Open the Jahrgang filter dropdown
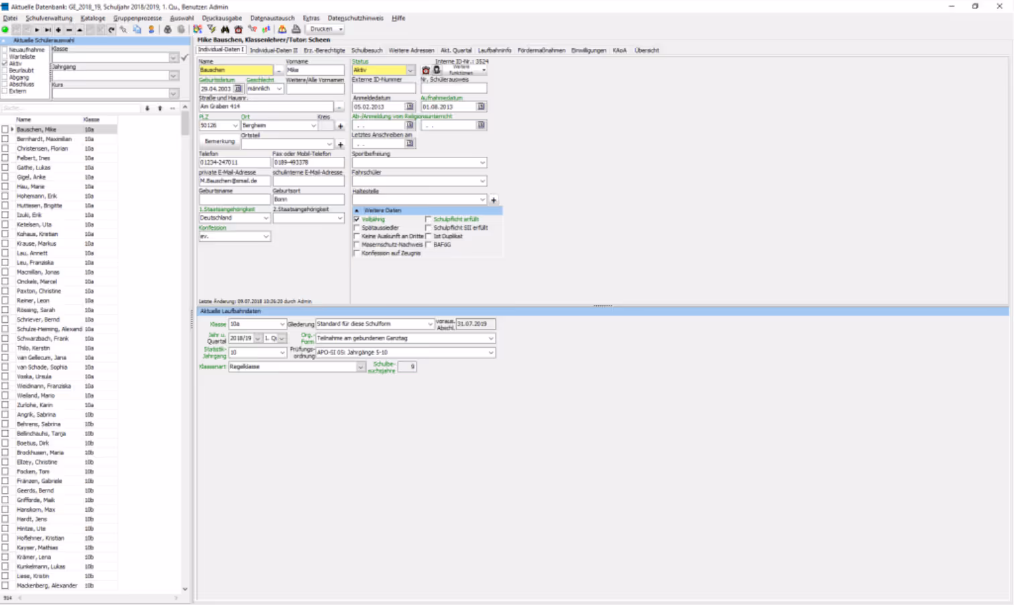 pyautogui.click(x=174, y=76)
